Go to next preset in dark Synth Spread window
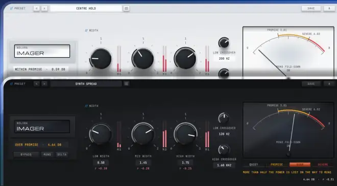Image resolution: width=337 pixels, height=186 pixels. pyautogui.click(x=44, y=84)
